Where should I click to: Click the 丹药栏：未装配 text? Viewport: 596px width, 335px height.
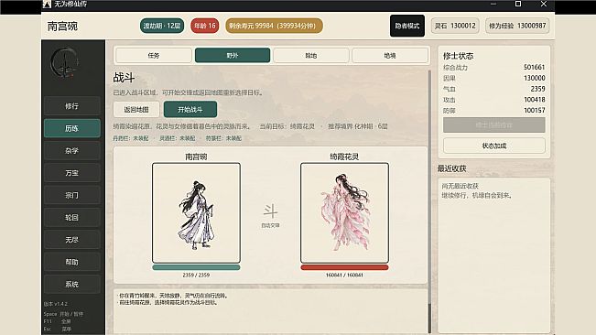(x=131, y=138)
